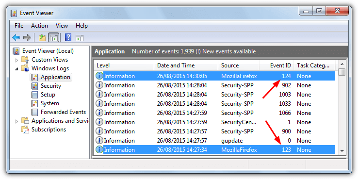
Task: Click info icon of the gupdate event row
Action: (x=99, y=140)
